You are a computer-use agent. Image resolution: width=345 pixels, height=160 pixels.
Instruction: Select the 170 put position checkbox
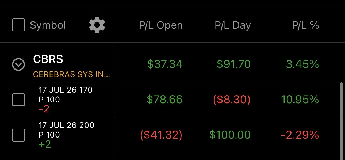(x=18, y=100)
